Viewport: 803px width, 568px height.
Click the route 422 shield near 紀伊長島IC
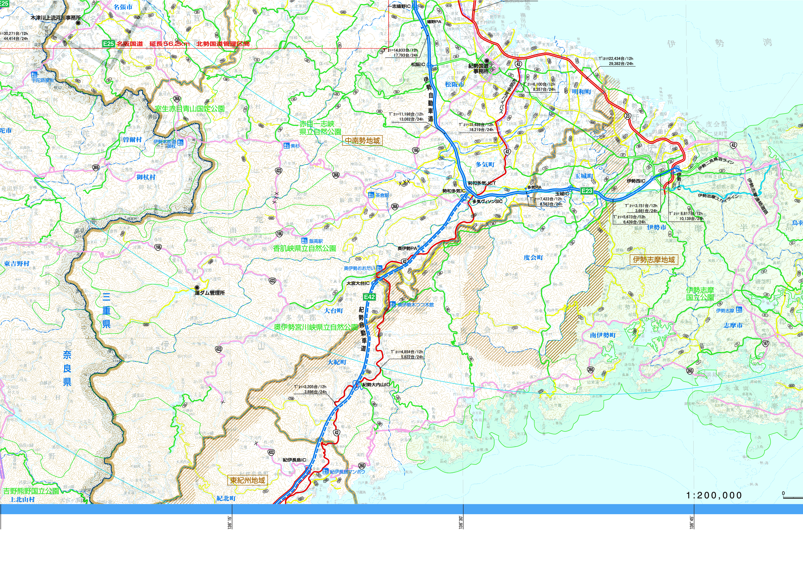click(x=271, y=452)
